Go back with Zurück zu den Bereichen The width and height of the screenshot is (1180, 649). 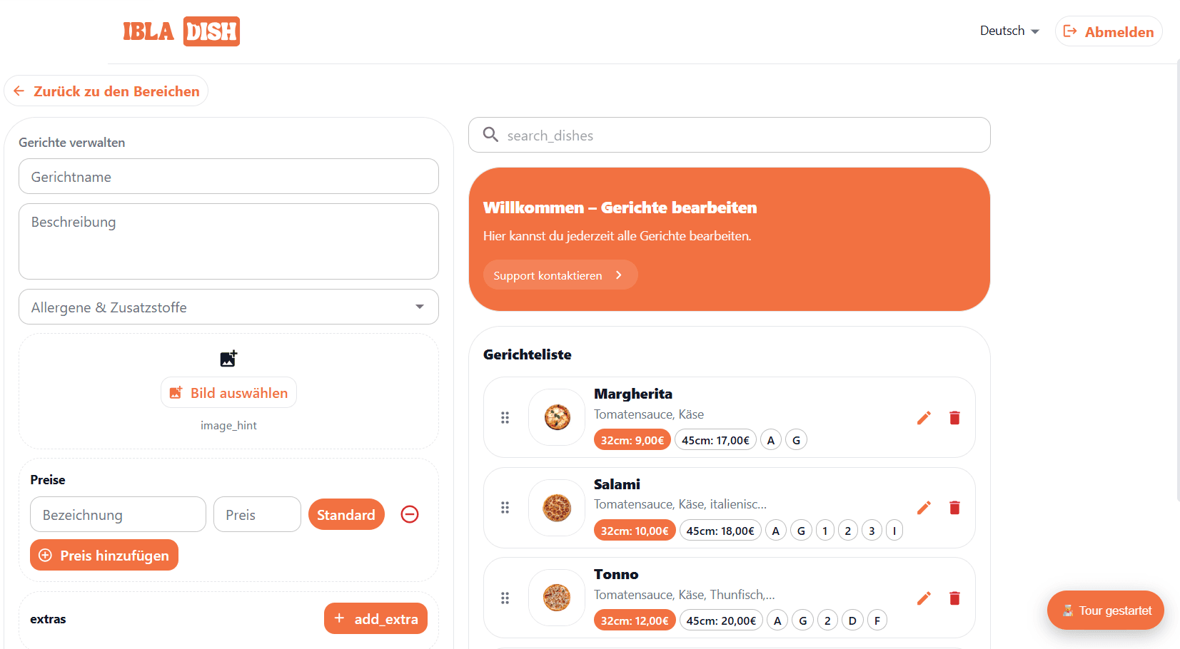pyautogui.click(x=106, y=91)
